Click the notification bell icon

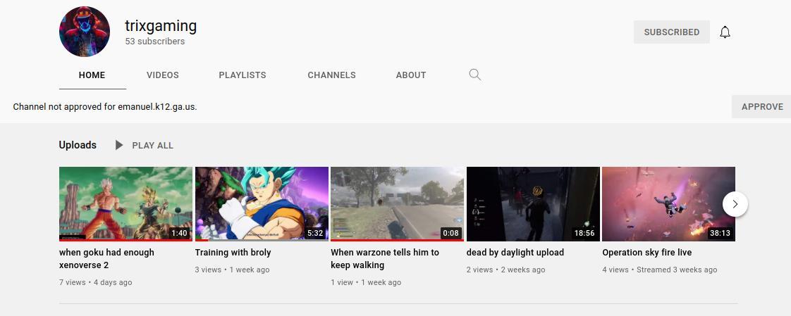pos(725,32)
